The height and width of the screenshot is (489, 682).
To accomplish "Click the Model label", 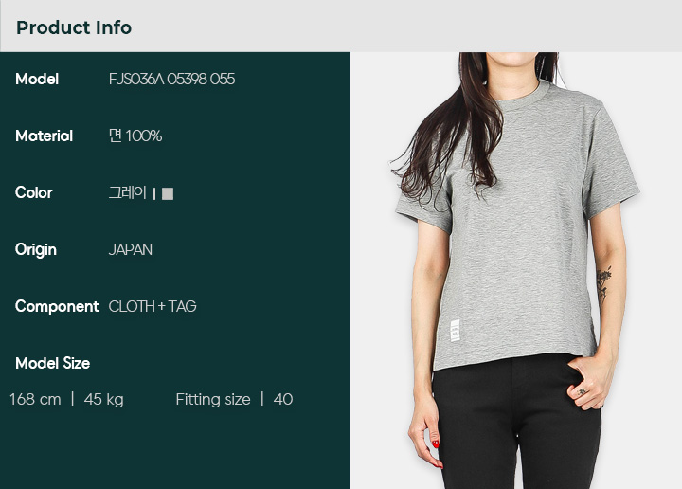I will 37,80.
